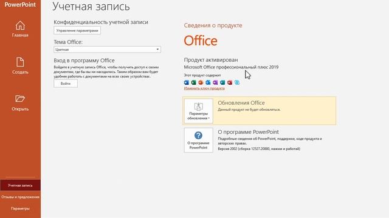Open the Тема Office dropdown
Viewport: 389px width, 218px height.
pos(107,50)
